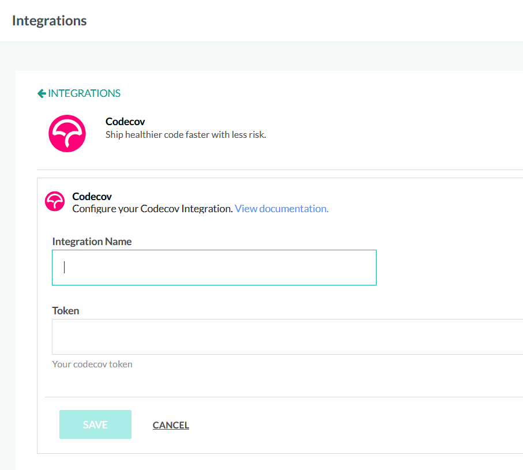Image resolution: width=523 pixels, height=470 pixels.
Task: Click inside the Token input field
Action: (x=287, y=337)
